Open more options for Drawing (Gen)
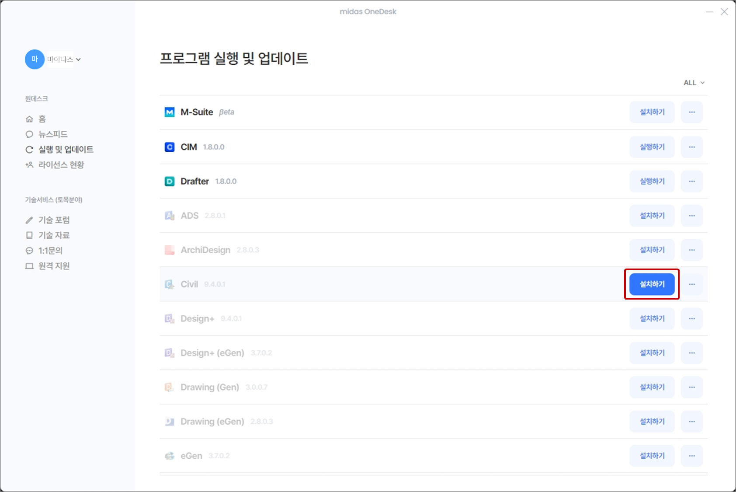 [692, 387]
